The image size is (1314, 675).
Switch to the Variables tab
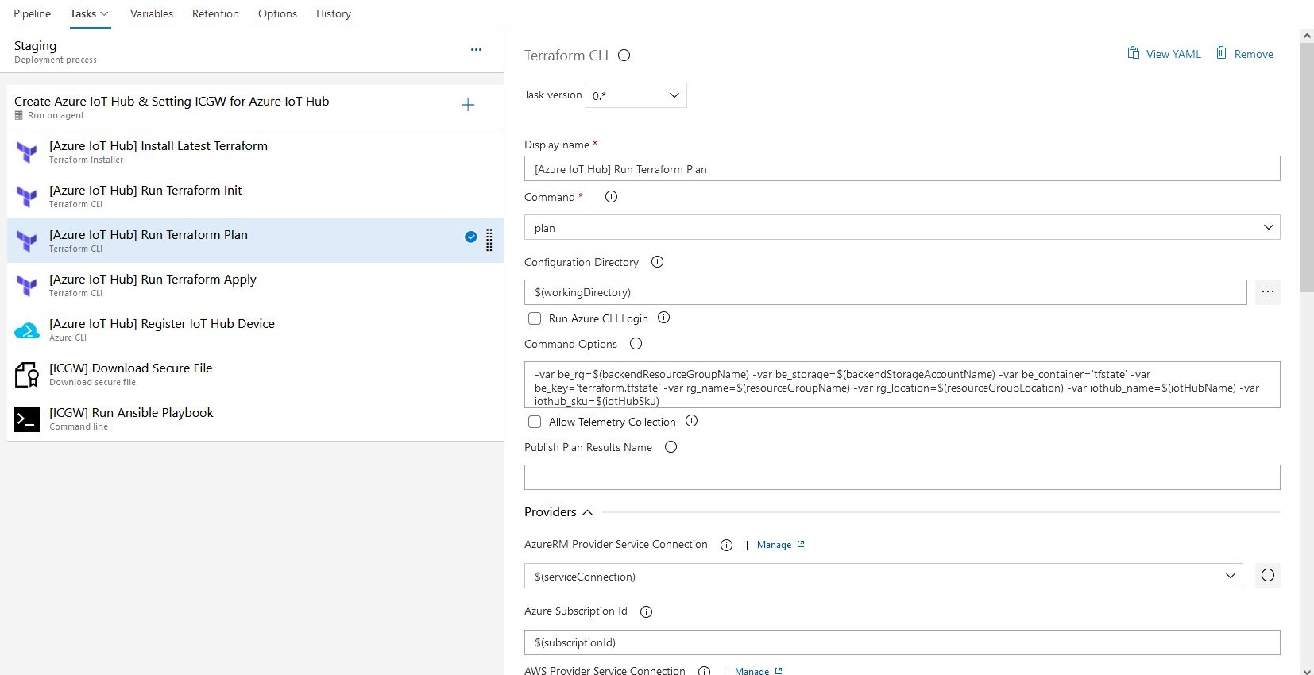point(151,13)
